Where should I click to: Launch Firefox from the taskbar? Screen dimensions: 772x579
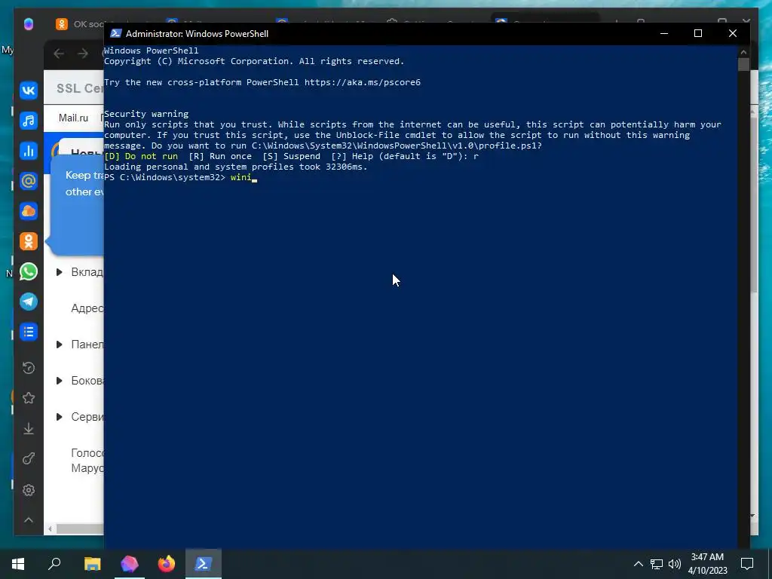click(167, 564)
